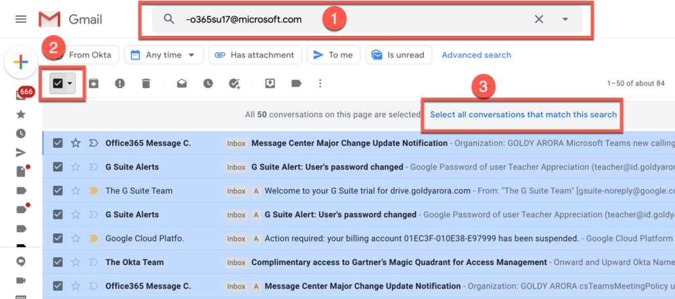Archive the selected conversations
Image resolution: width=675 pixels, height=299 pixels.
[x=94, y=83]
